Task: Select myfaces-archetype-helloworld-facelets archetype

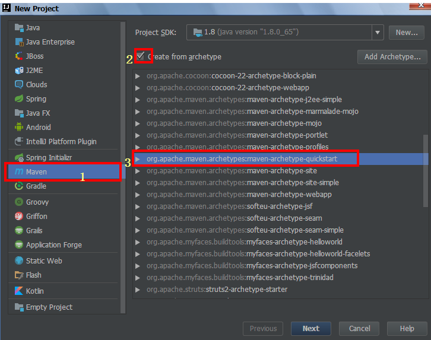Action: click(x=280, y=254)
